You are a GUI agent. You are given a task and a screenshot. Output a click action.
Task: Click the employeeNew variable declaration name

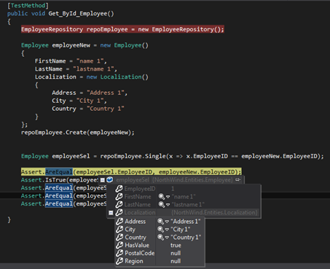(x=71, y=45)
